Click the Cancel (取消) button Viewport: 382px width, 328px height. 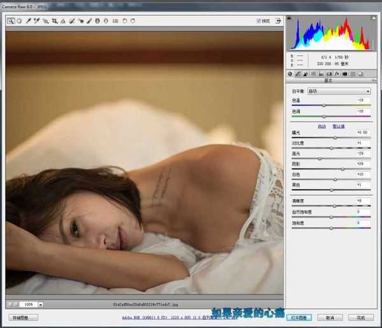click(330, 317)
